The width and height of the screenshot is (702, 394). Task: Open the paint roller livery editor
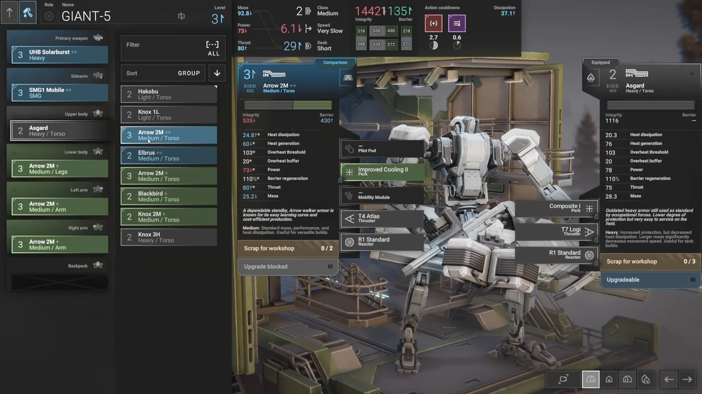[x=27, y=13]
